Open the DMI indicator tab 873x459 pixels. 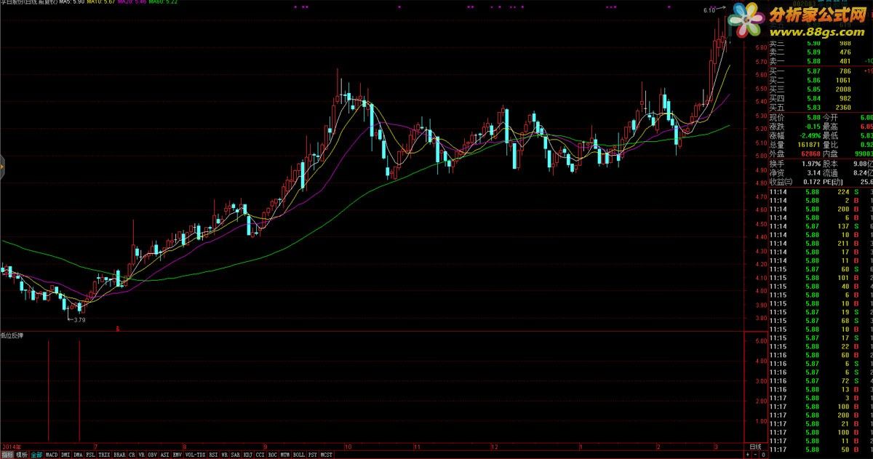(65, 455)
